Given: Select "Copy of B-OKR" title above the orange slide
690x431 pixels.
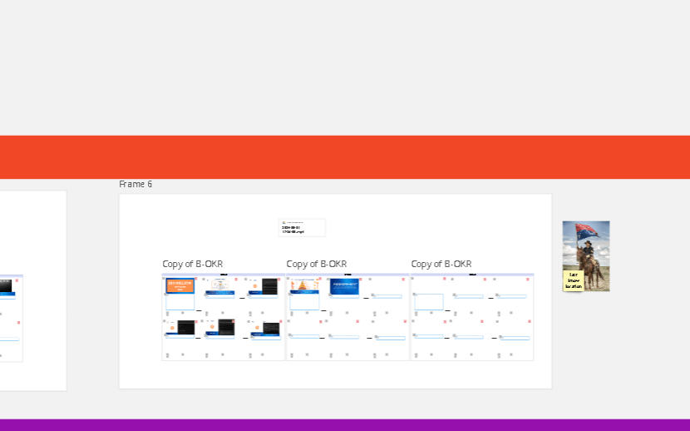Looking at the screenshot, I should [192, 264].
